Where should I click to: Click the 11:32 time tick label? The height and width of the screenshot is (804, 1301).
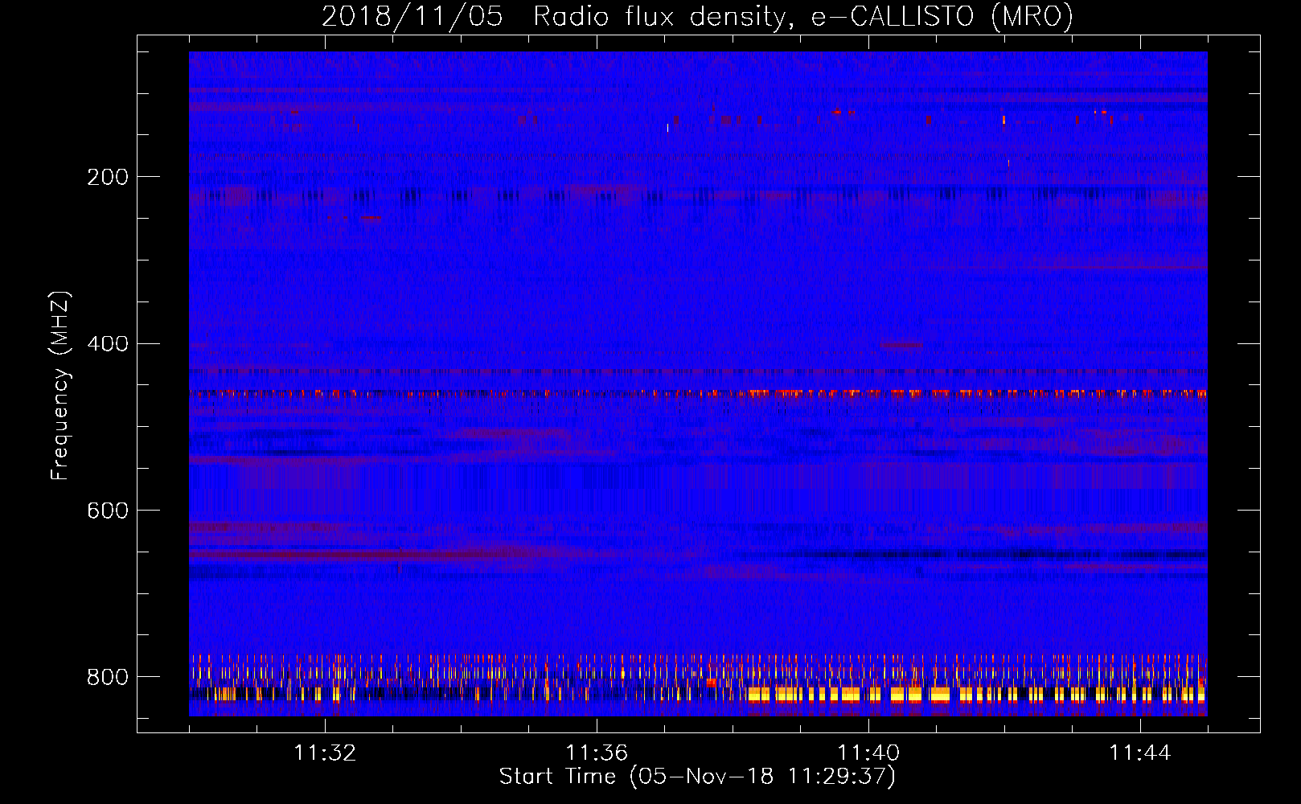[x=325, y=753]
